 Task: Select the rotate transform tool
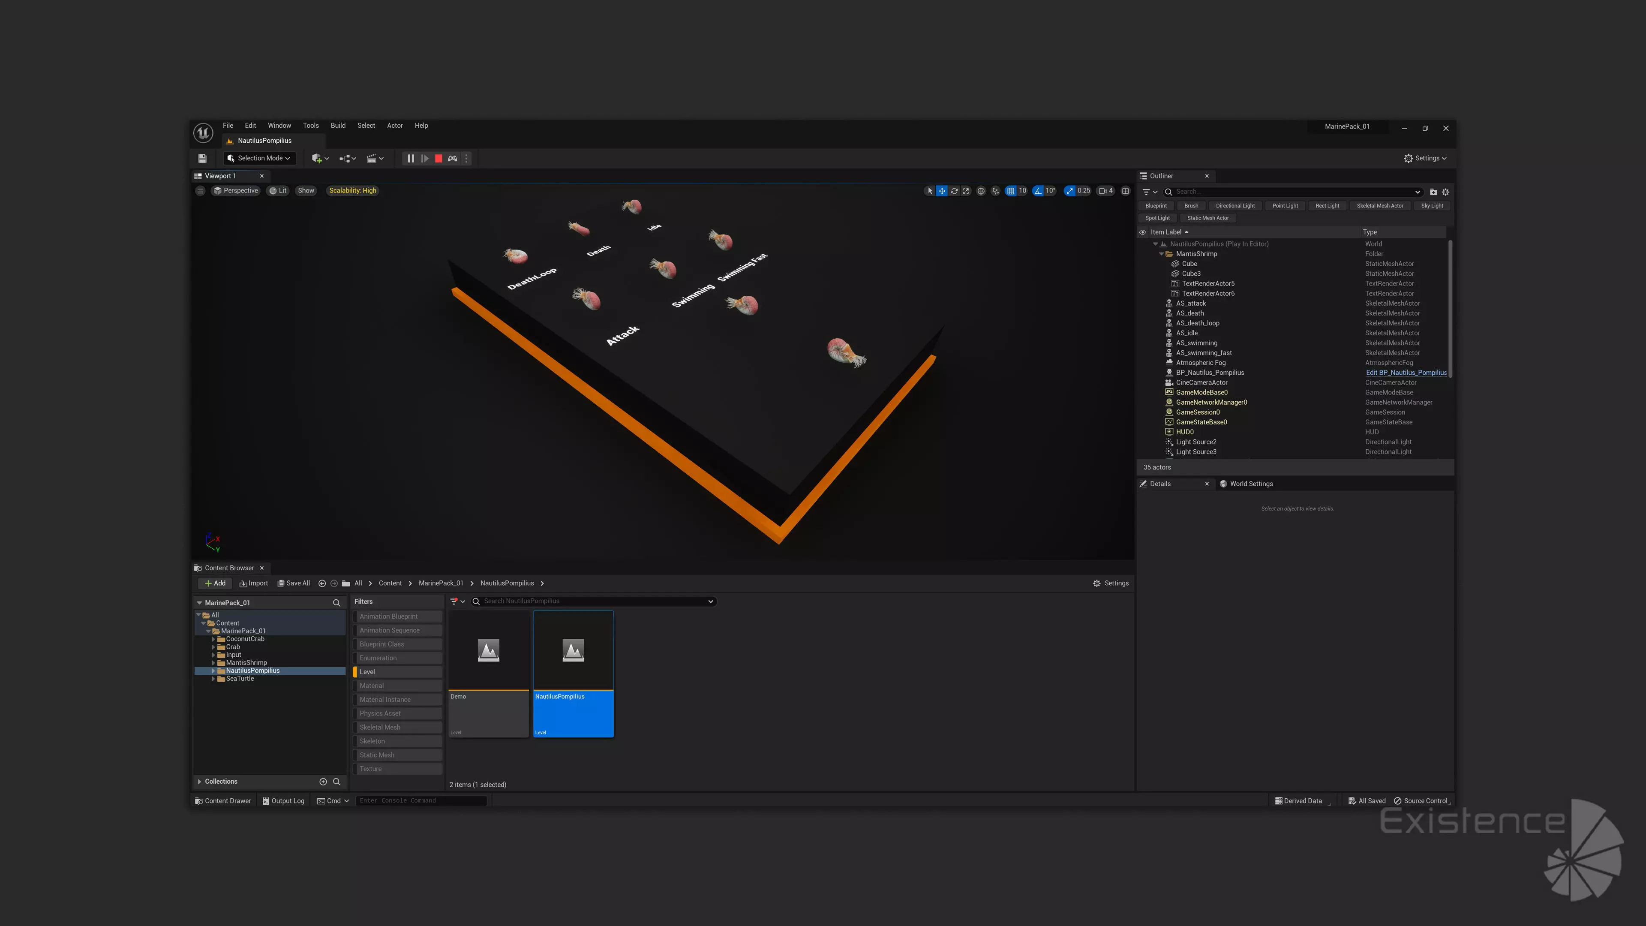(x=954, y=191)
